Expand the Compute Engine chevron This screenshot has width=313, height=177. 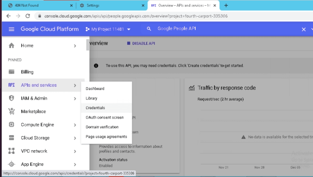coord(75,125)
